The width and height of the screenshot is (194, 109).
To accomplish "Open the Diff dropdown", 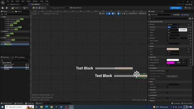I will (x=26, y=8).
